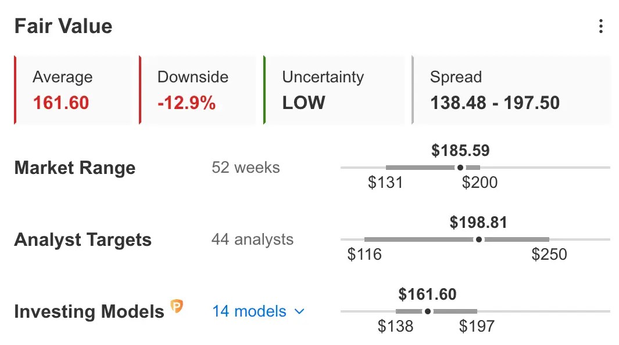
Task: Select the Downside -12.9% card
Action: (198, 90)
